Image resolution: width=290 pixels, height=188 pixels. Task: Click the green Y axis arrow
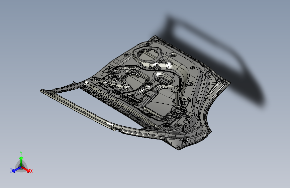pos(21,162)
